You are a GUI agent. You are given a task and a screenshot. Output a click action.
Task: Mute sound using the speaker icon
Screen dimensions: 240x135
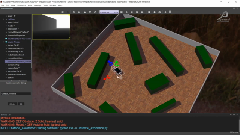[x=165, y=12]
